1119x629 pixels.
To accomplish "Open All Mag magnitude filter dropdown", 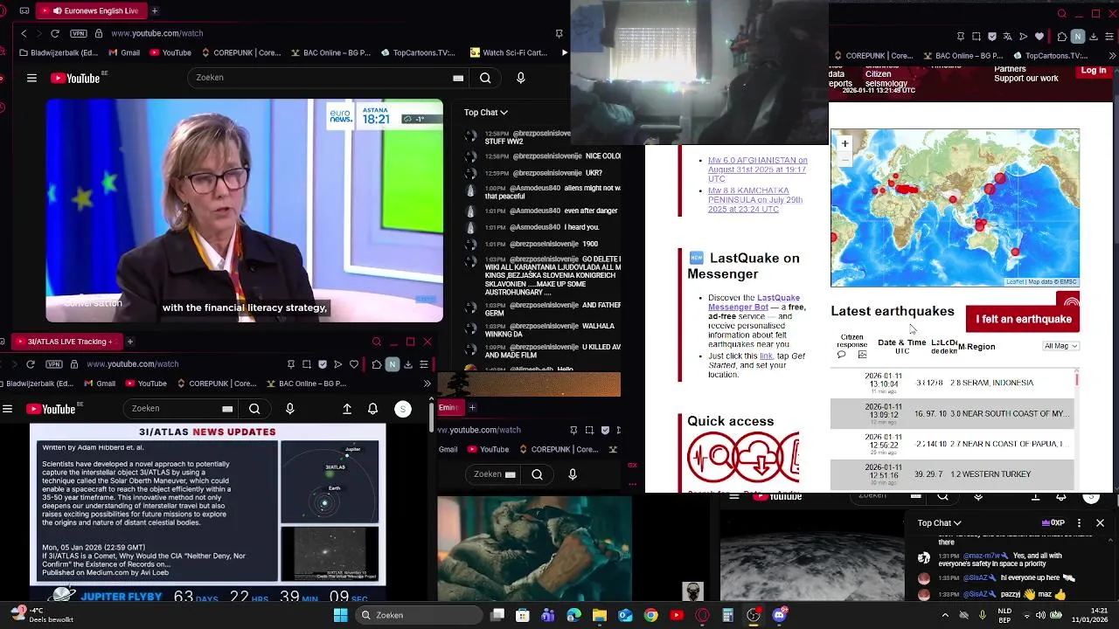I will tap(1061, 346).
